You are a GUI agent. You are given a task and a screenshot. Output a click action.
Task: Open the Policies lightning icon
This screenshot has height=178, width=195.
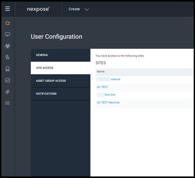coord(7,57)
